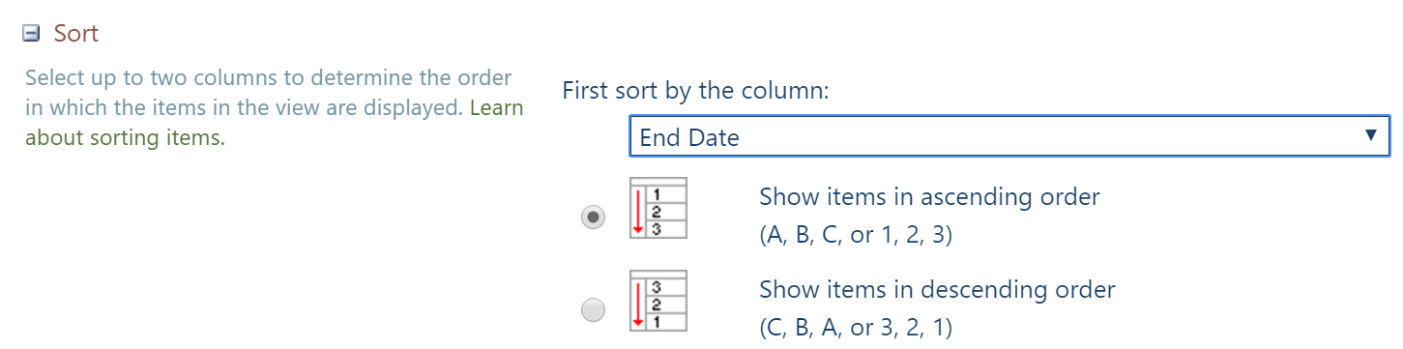The height and width of the screenshot is (349, 1403).
Task: Click the 'End Date' text in the combo box
Action: point(689,137)
